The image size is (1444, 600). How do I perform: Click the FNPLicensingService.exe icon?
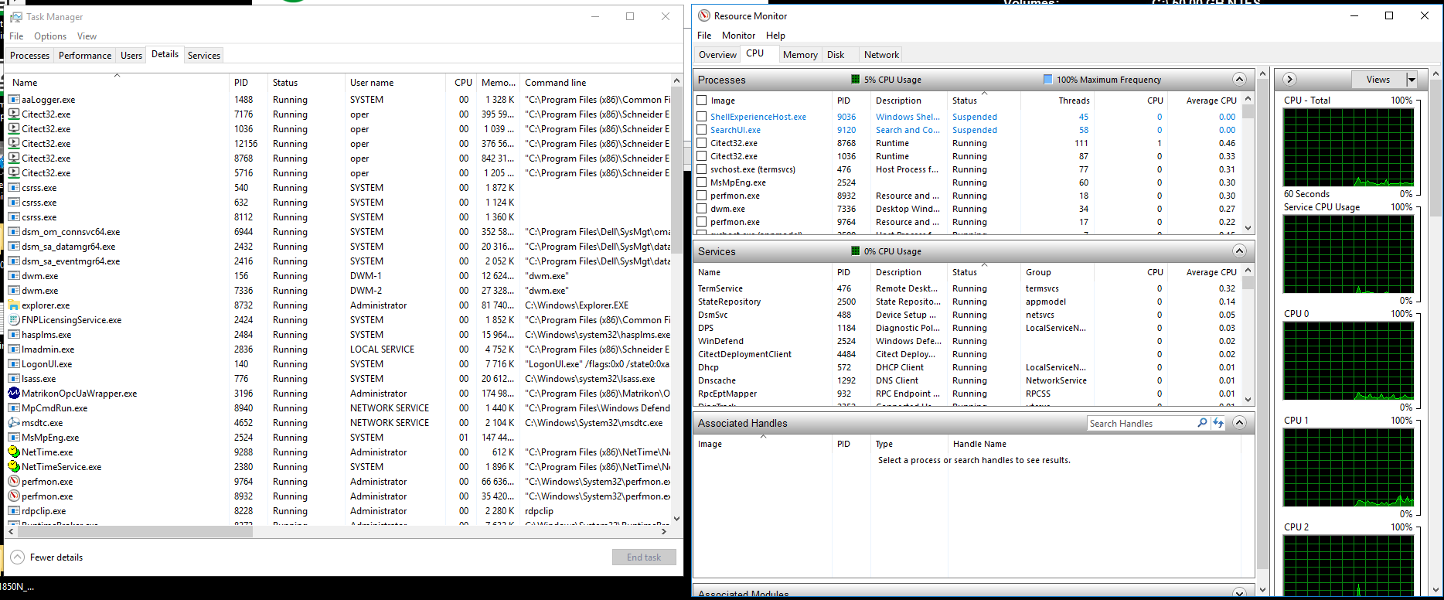[x=14, y=320]
